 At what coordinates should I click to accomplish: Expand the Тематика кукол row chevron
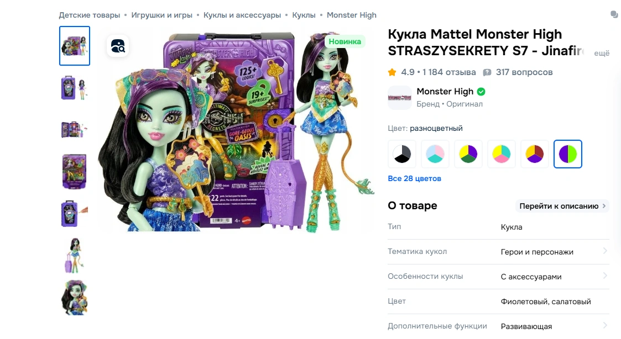coord(605,251)
